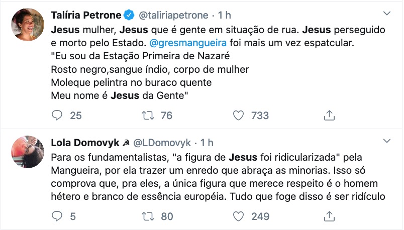The image size is (404, 230).
Task: Share Talíria Petrone's tweet
Action: [x=329, y=116]
